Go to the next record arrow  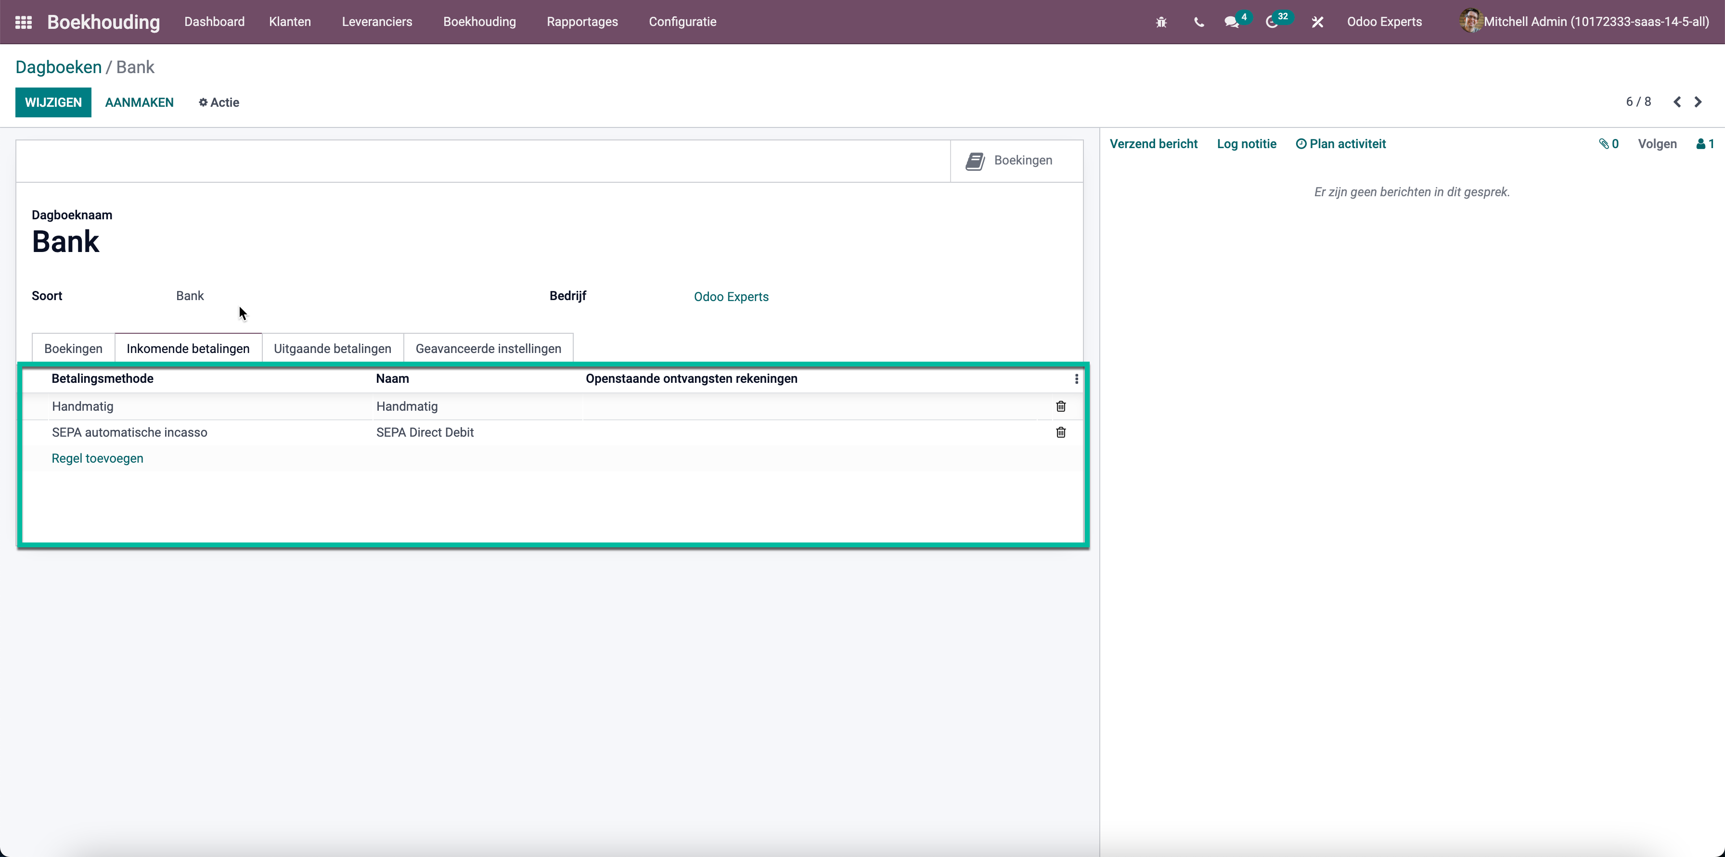pos(1698,102)
